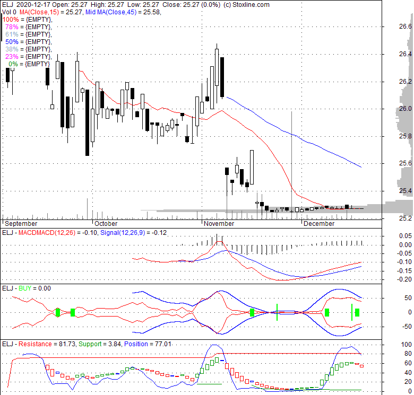The width and height of the screenshot is (414, 395).
Task: Click the ELJ 2020-12-17 header text
Action: point(27,5)
